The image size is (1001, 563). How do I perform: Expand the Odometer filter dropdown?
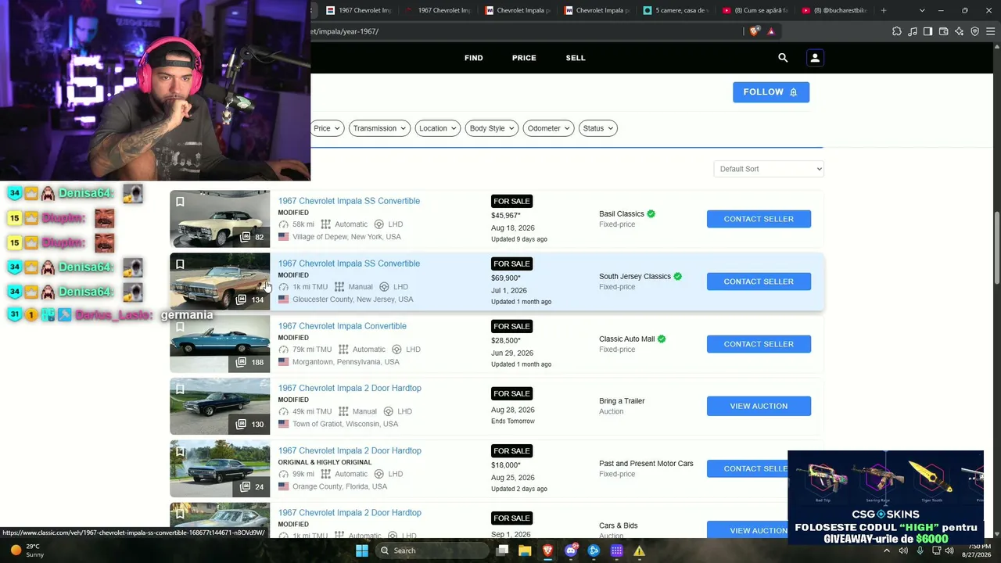[x=549, y=128]
